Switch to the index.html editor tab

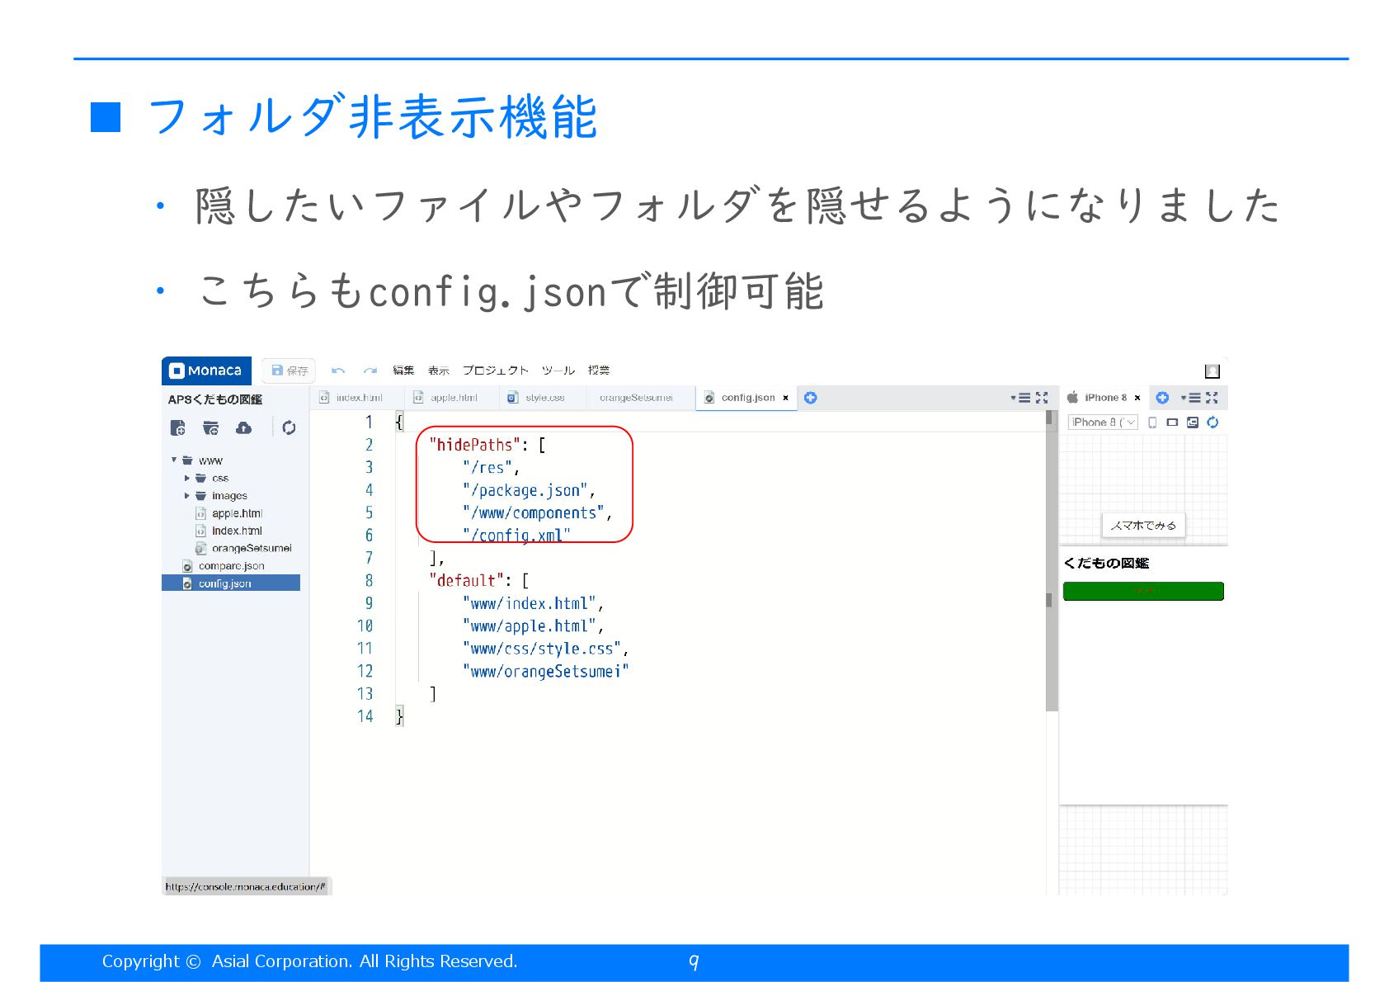[359, 398]
